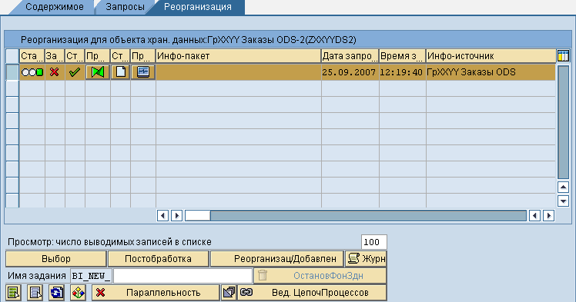This screenshot has width=576, height=302.
Task: Click the Вед. ЦепочПроцессов chain button
Action: pyautogui.click(x=312, y=293)
